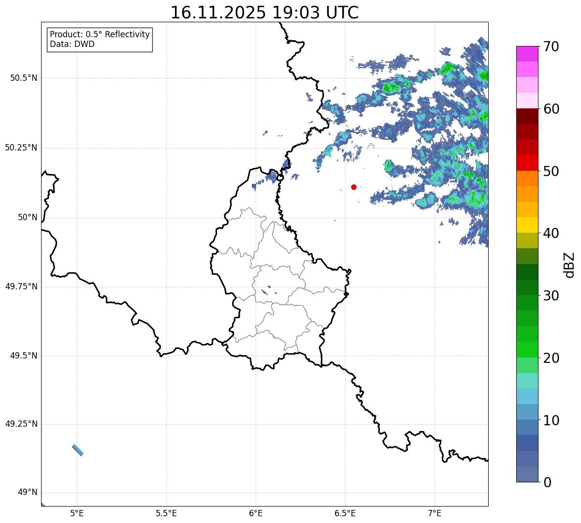Viewport: 581px width, 523px height.
Task: Click the red station marker dot
Action: (354, 187)
